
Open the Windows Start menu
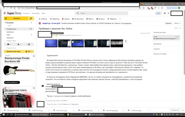point(3,114)
